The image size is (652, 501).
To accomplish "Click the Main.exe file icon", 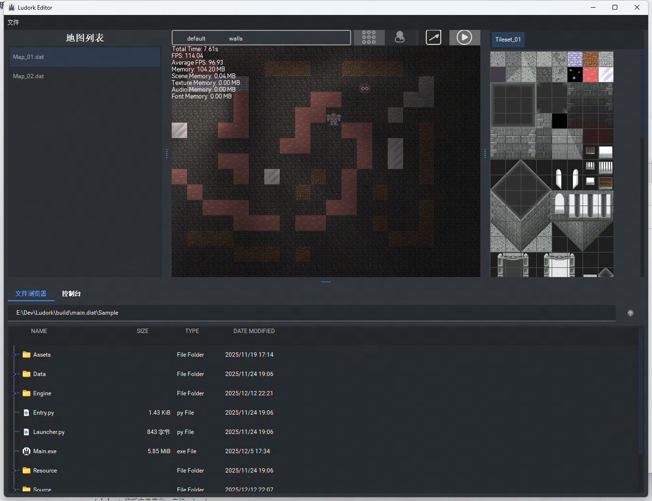I will (27, 451).
